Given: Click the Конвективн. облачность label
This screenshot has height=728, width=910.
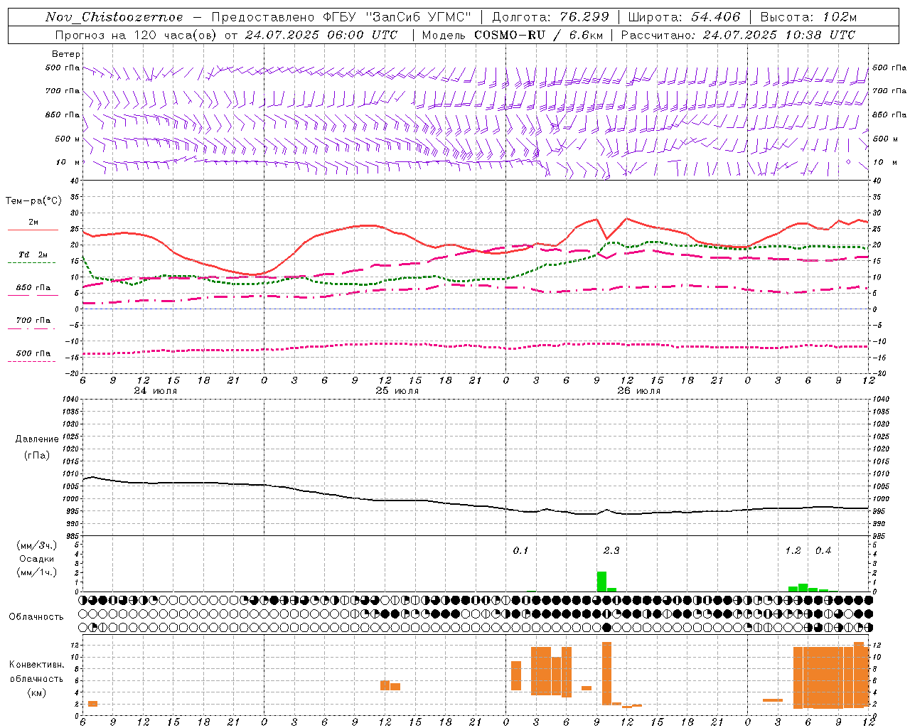Looking at the screenshot, I should (36, 672).
